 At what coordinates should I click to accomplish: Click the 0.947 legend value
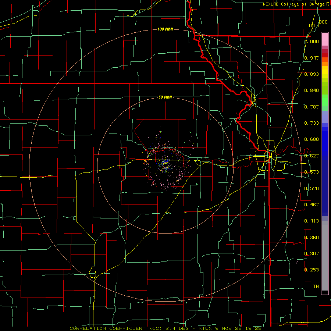click(312, 58)
